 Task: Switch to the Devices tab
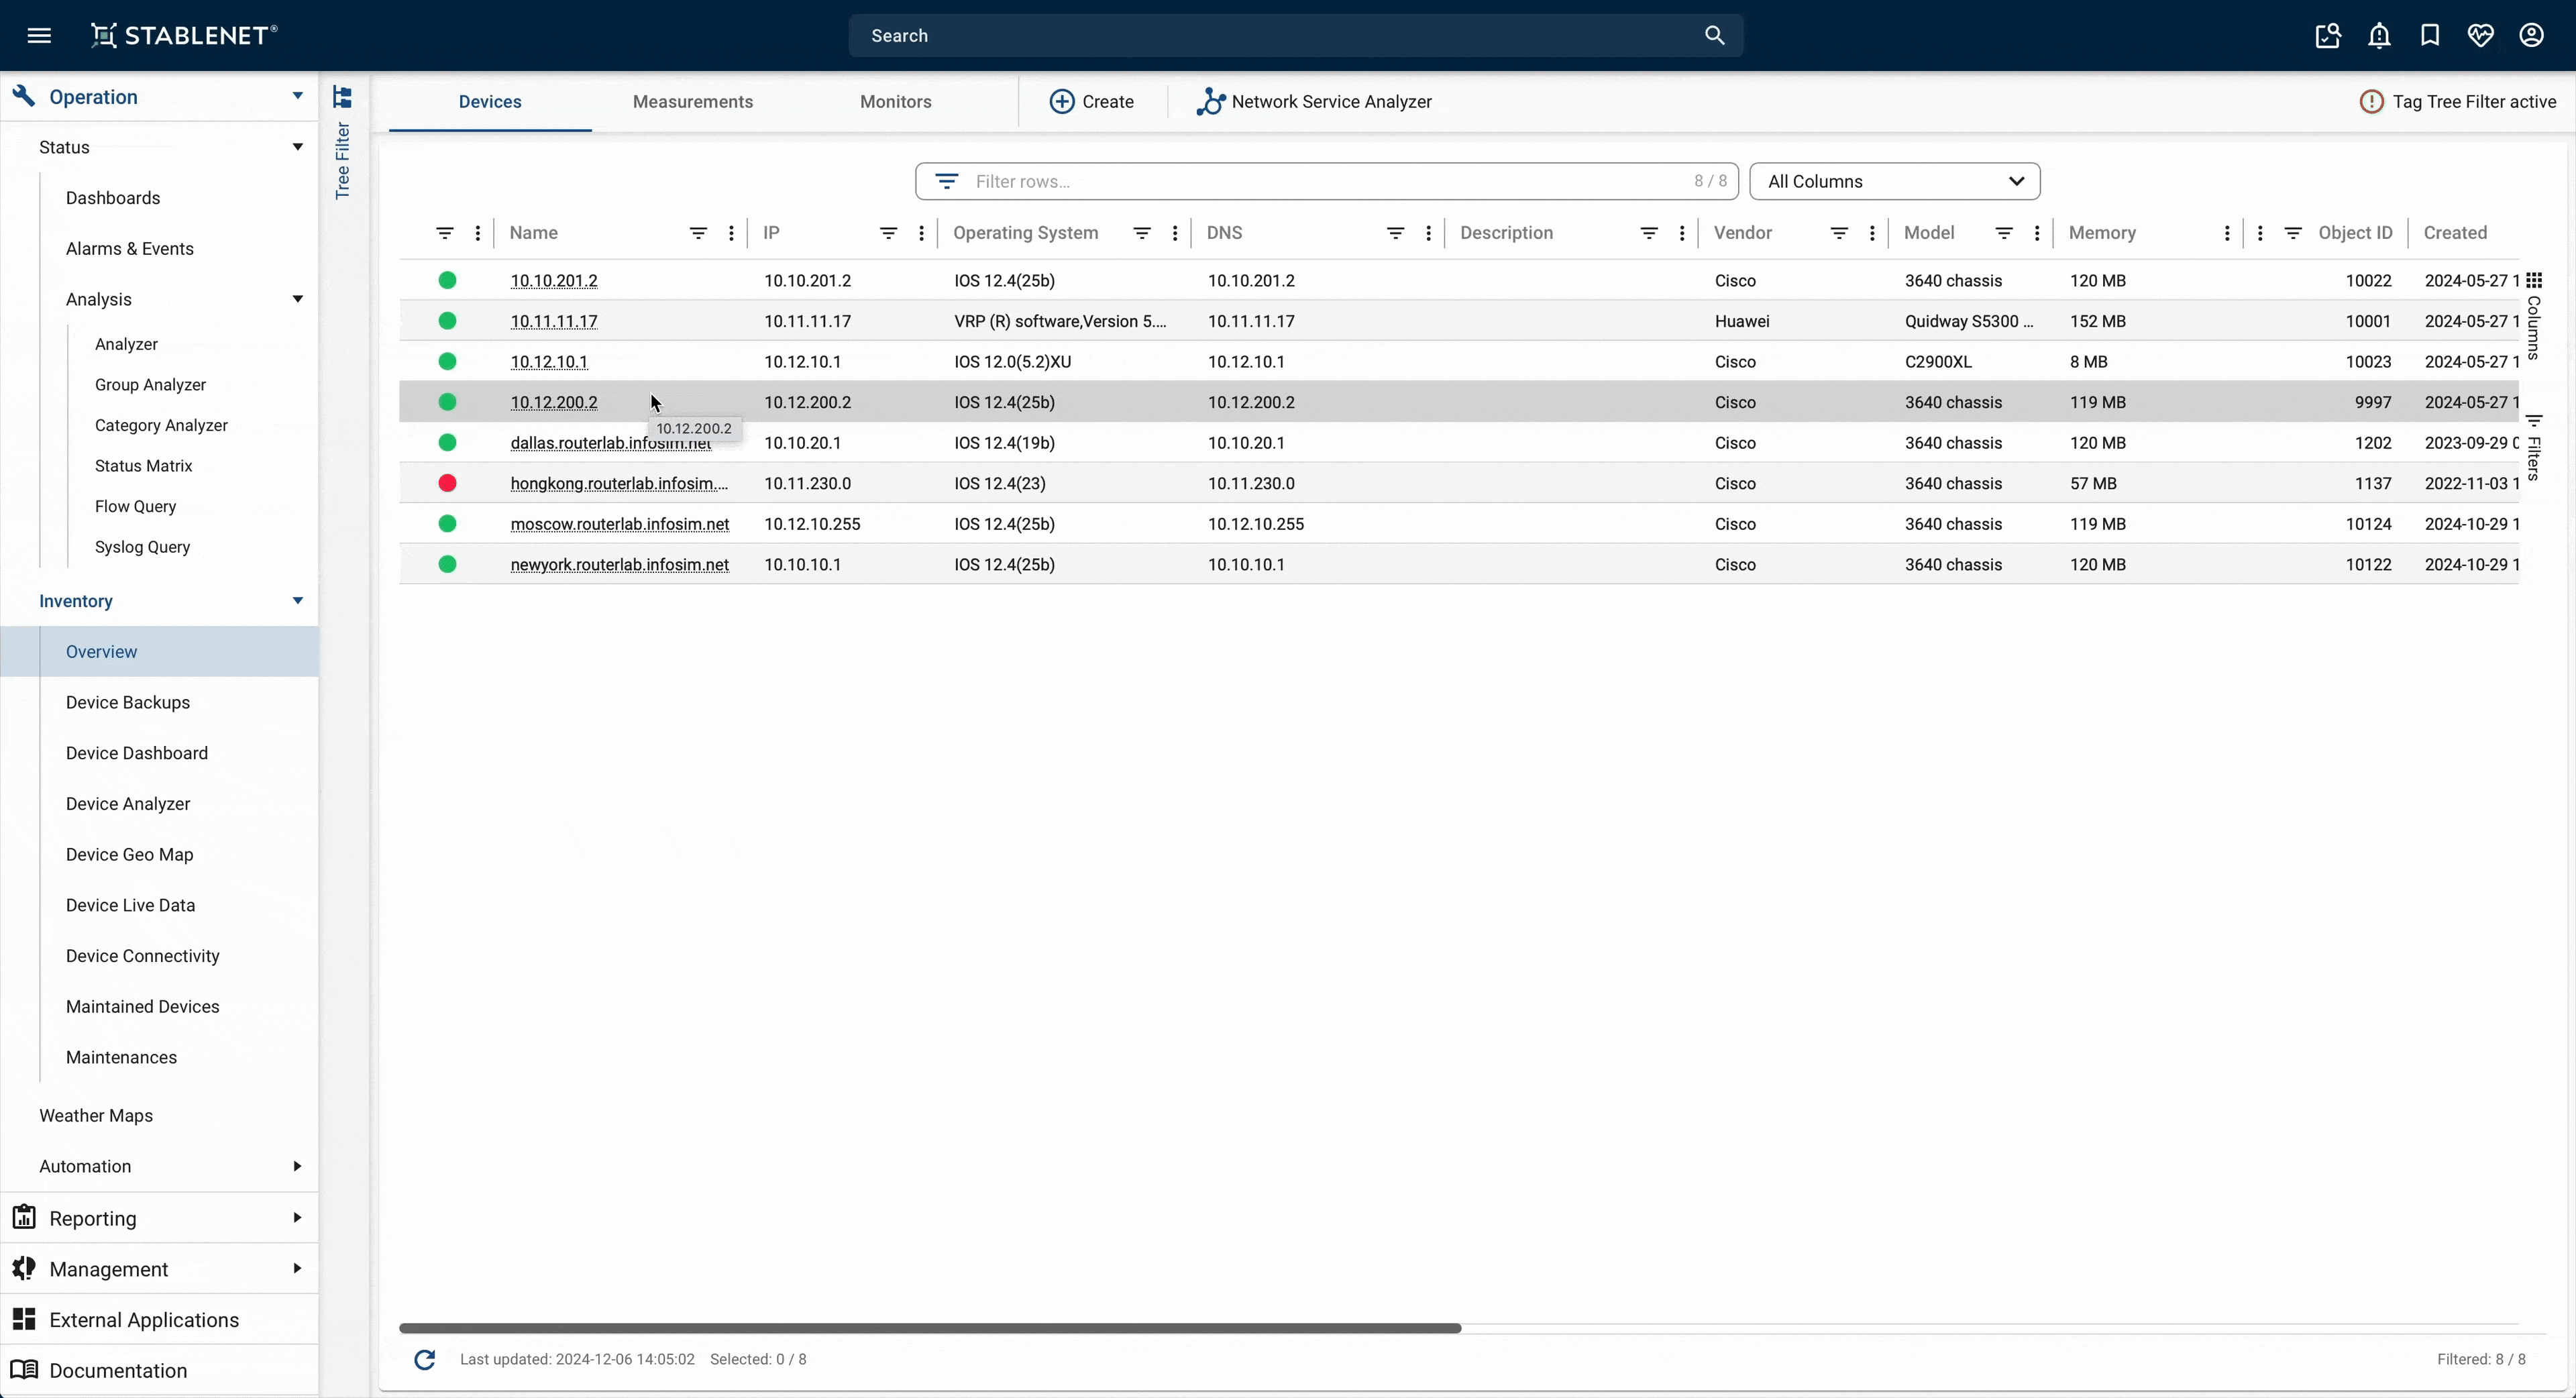click(490, 102)
